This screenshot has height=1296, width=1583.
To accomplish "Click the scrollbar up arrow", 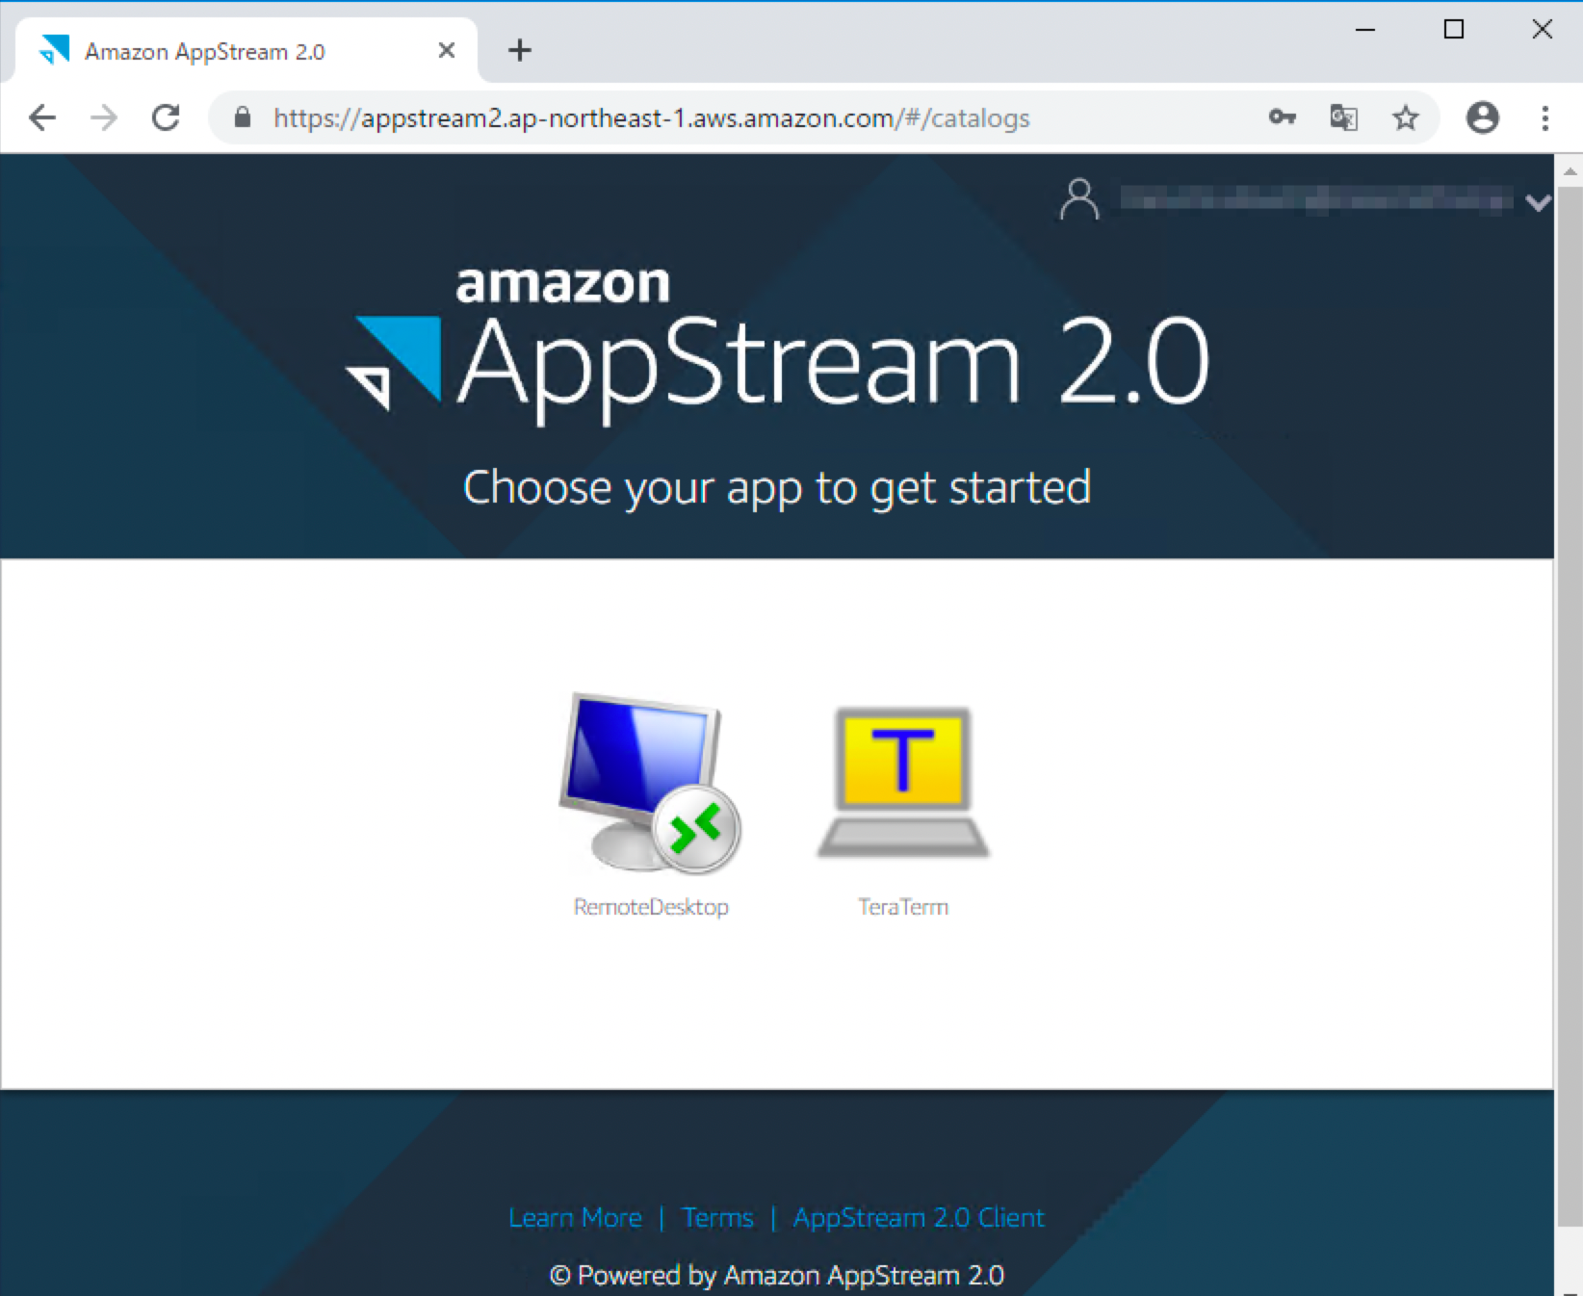I will pos(1570,170).
